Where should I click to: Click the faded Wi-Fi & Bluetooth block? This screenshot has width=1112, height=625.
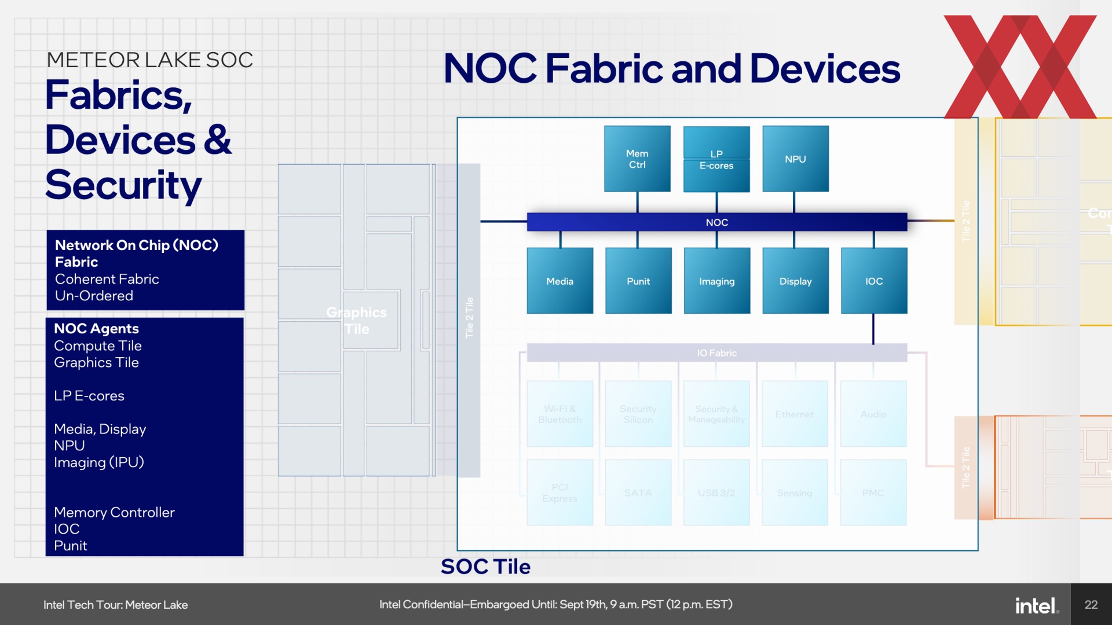(x=560, y=414)
